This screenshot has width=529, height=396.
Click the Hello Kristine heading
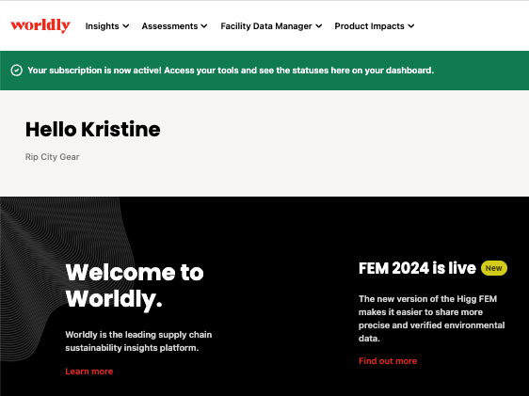point(93,130)
